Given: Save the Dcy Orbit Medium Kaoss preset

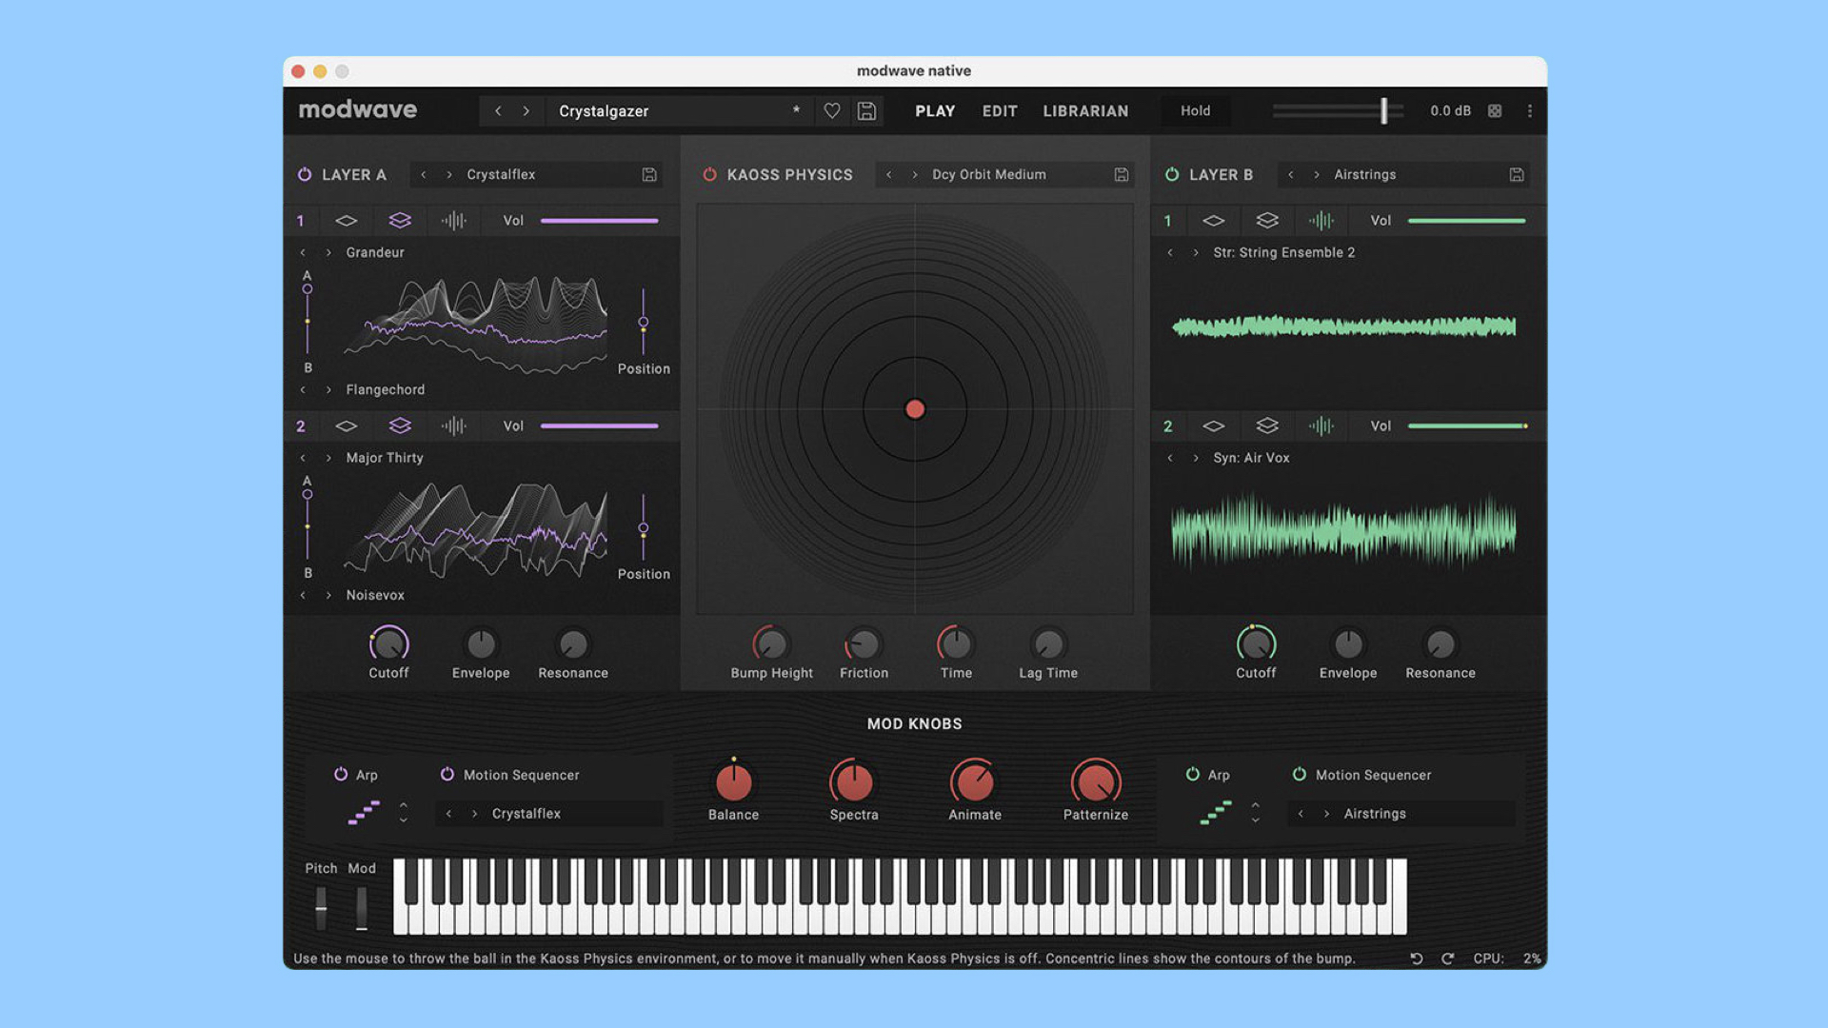Looking at the screenshot, I should click(1120, 174).
